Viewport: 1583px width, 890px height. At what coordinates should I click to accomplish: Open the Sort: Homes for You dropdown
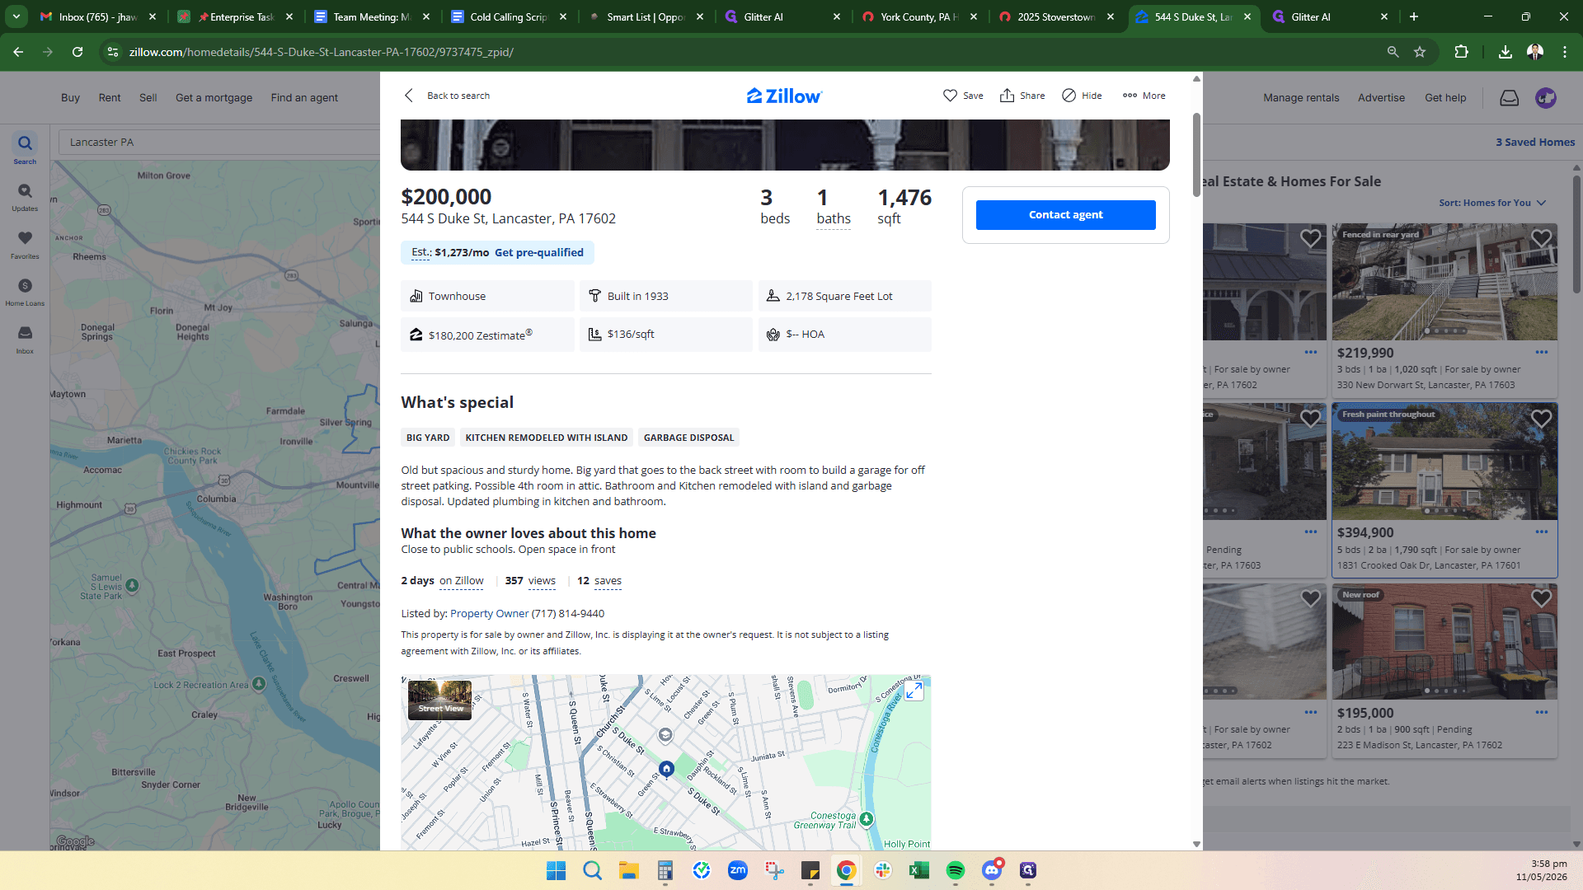click(x=1492, y=203)
